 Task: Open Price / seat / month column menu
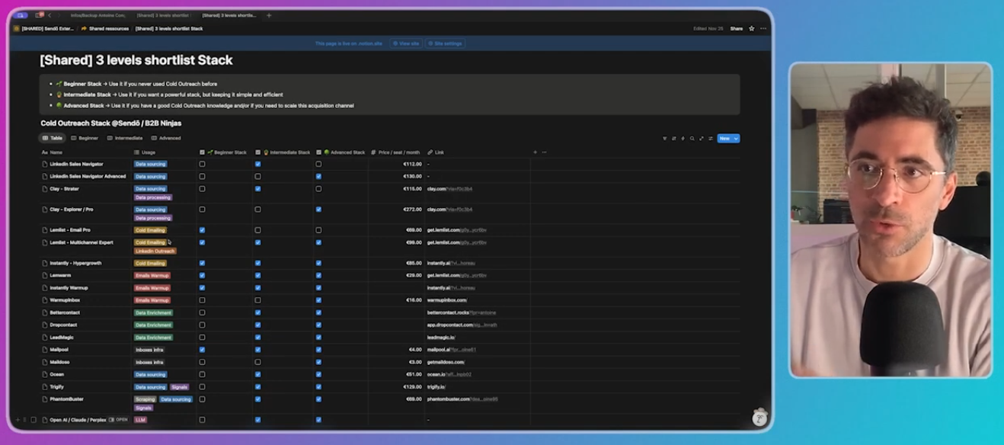pos(396,152)
